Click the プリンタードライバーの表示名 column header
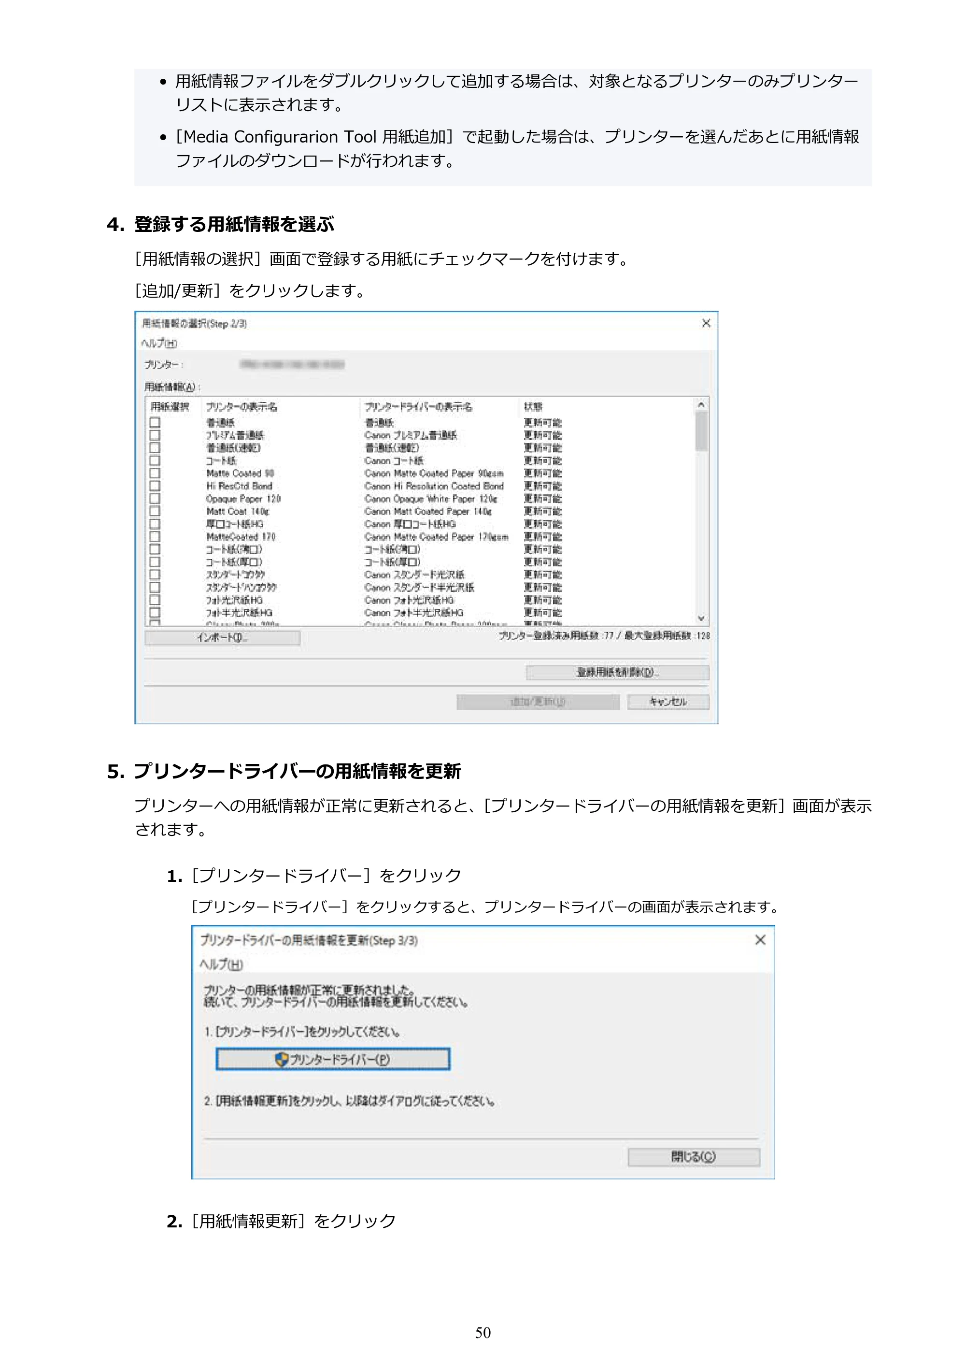Image resolution: width=966 pixels, height=1367 pixels. tap(418, 407)
